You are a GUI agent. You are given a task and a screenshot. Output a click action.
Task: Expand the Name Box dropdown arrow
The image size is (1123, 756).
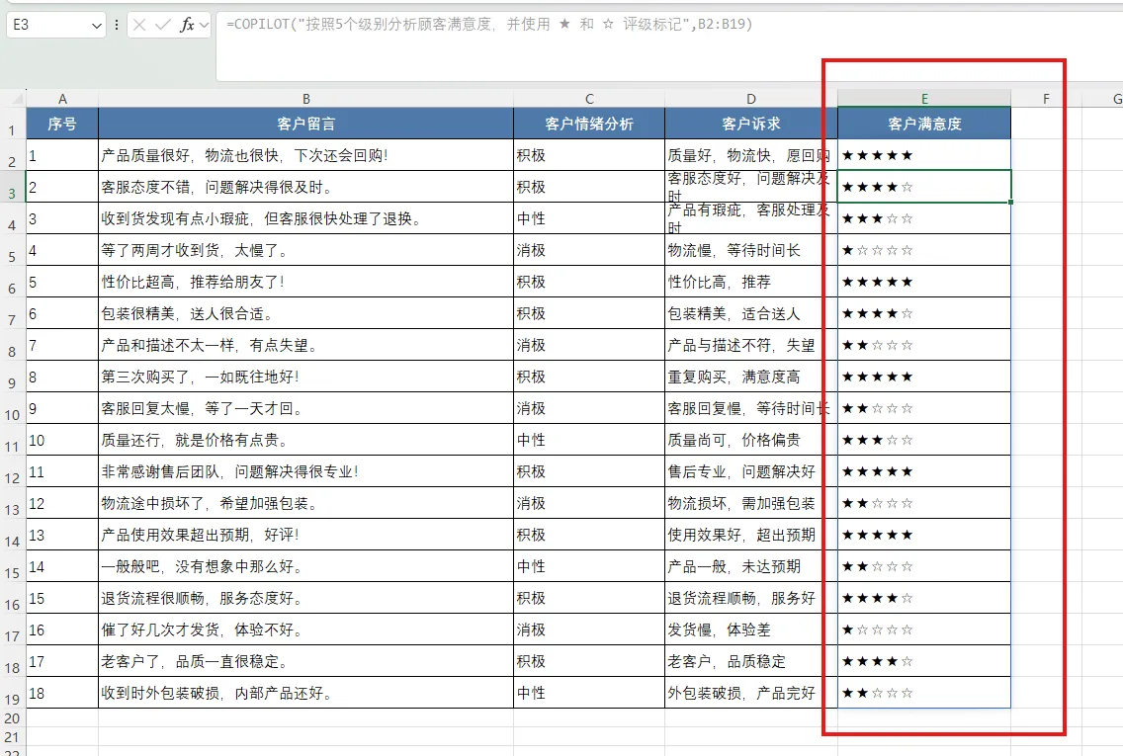tap(97, 26)
